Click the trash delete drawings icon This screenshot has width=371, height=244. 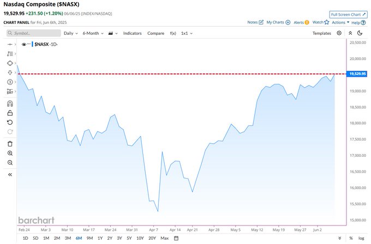click(x=10, y=144)
